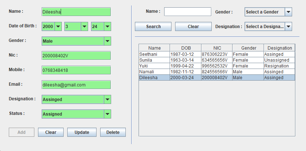This screenshot has width=306, height=151.
Task: Click into the Nic field
Action: pyautogui.click(x=76, y=55)
